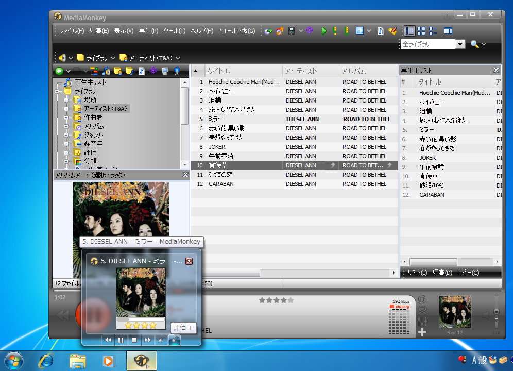The height and width of the screenshot is (371, 513).
Task: Open the 再生(P) menu
Action: tap(148, 31)
